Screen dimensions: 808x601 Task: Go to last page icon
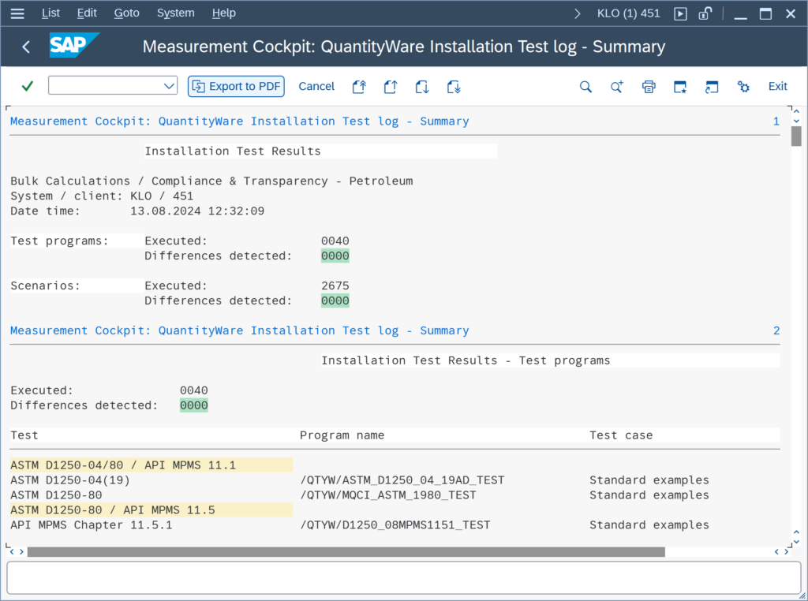pos(454,87)
